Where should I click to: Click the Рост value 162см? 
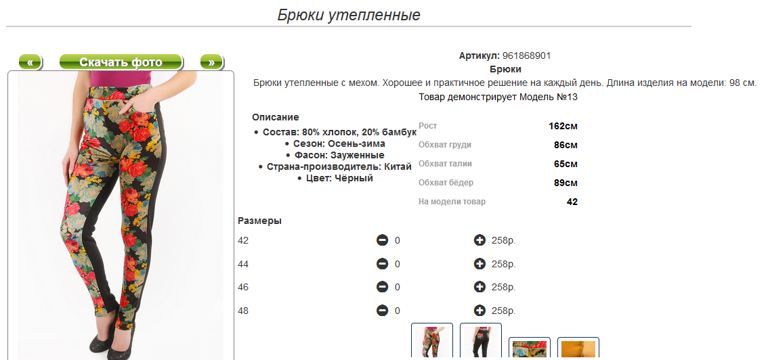[563, 126]
